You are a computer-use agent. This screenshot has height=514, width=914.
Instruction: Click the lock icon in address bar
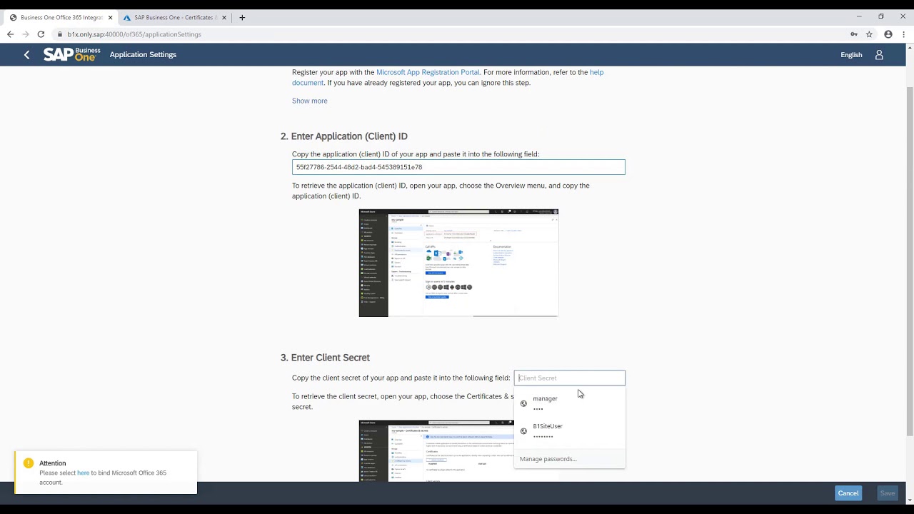coord(60,34)
